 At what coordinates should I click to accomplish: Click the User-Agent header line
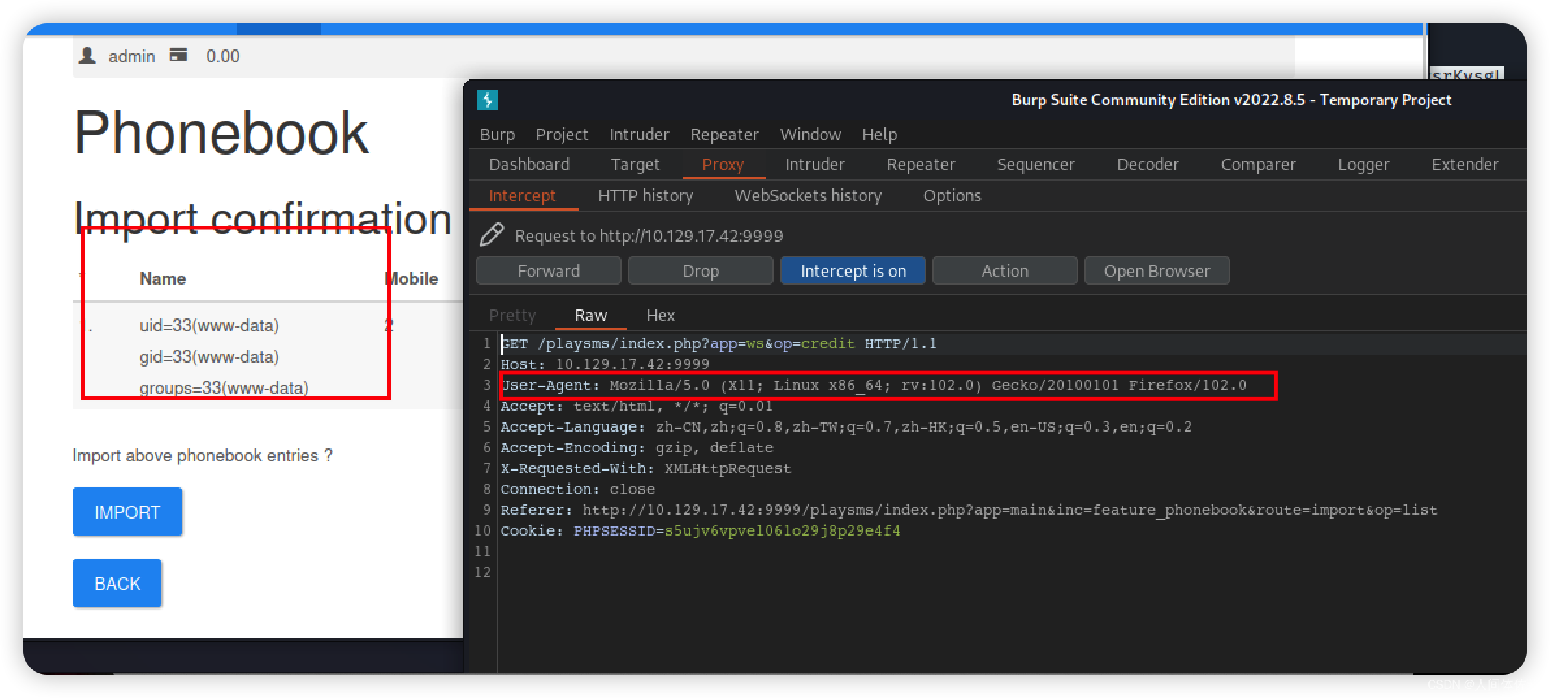coord(874,385)
